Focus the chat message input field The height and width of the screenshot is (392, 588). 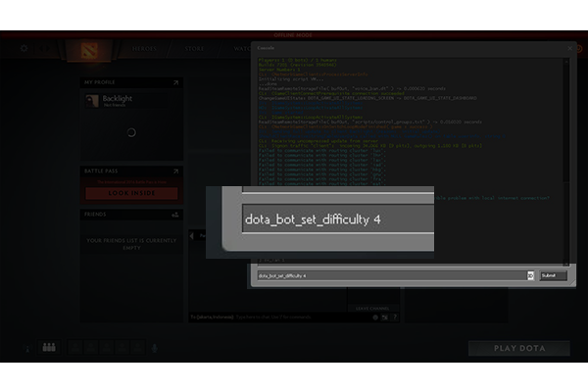pos(279,318)
